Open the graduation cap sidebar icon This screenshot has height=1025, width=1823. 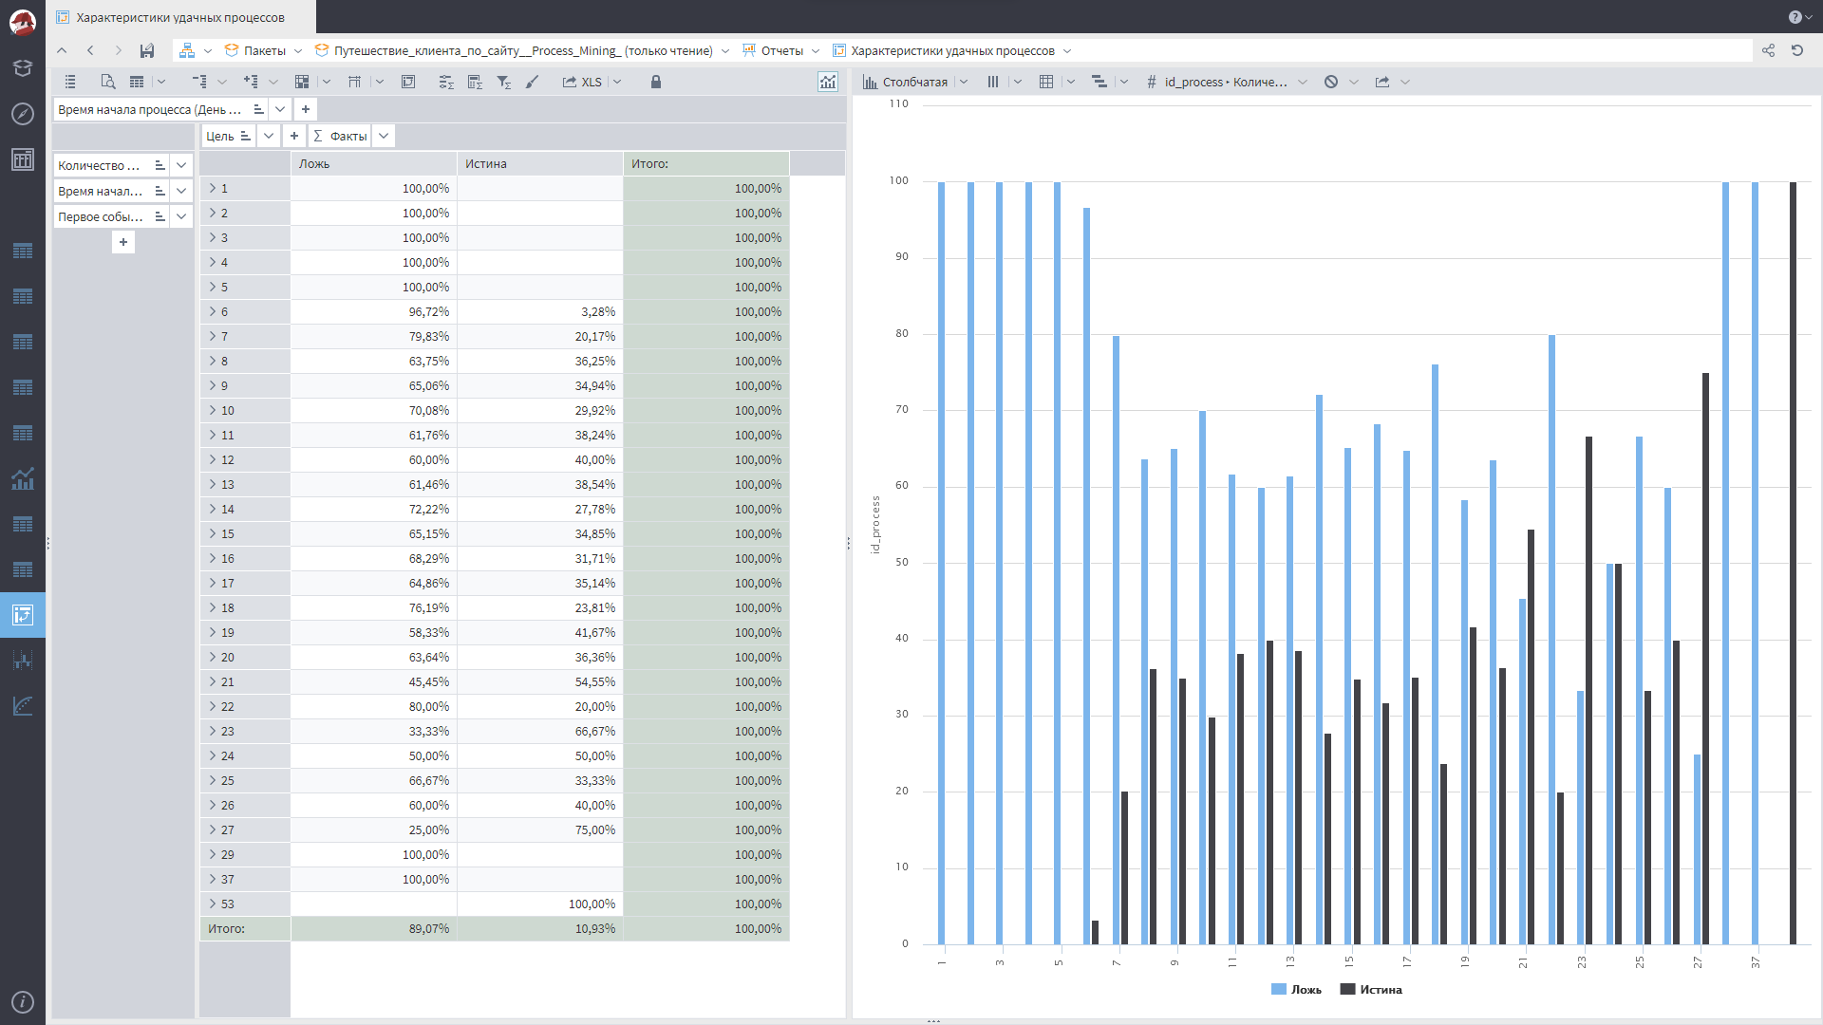click(x=23, y=68)
